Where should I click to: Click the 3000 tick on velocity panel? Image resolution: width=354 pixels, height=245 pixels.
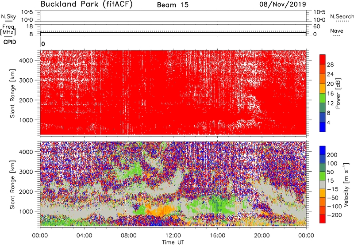pos(26,172)
